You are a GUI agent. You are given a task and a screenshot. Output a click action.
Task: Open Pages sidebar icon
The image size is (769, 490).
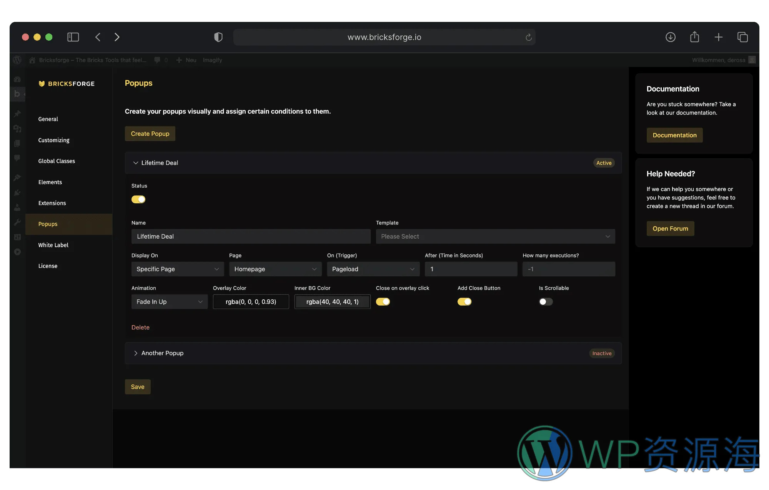click(17, 143)
